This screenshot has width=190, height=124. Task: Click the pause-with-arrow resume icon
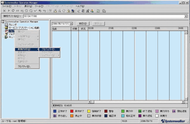tap(22, 11)
